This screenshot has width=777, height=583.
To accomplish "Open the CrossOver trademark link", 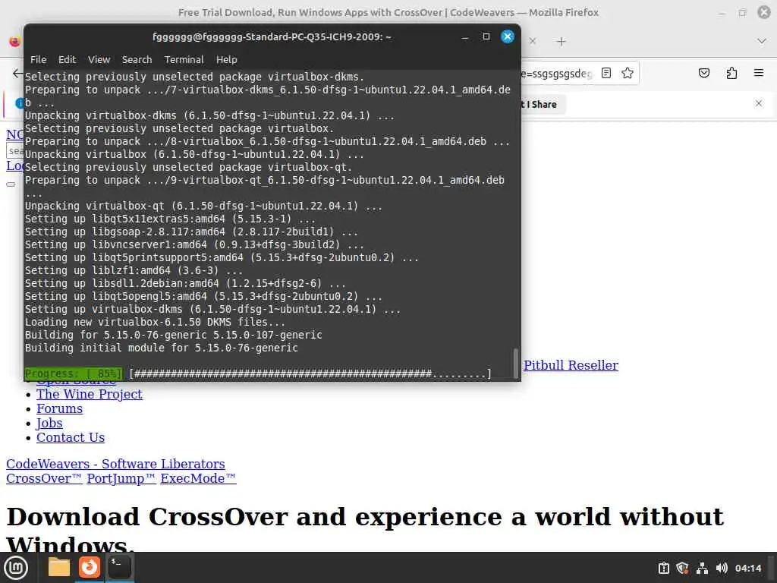I will coord(44,478).
